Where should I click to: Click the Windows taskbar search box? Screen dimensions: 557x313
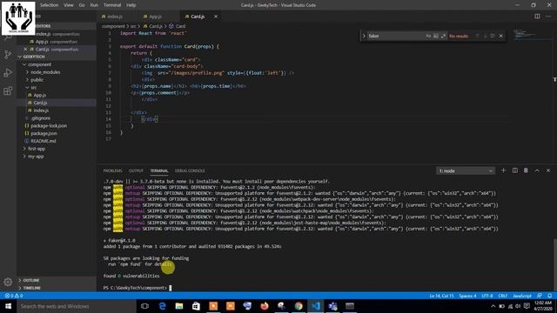click(77, 306)
